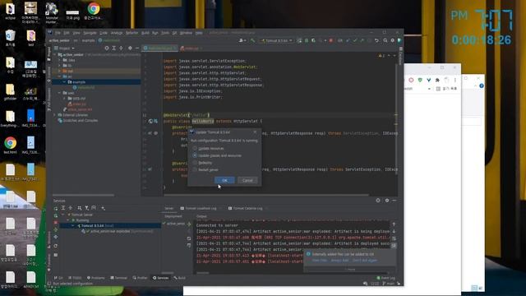Collapse the Tomcat Server node in Services

tap(63, 215)
